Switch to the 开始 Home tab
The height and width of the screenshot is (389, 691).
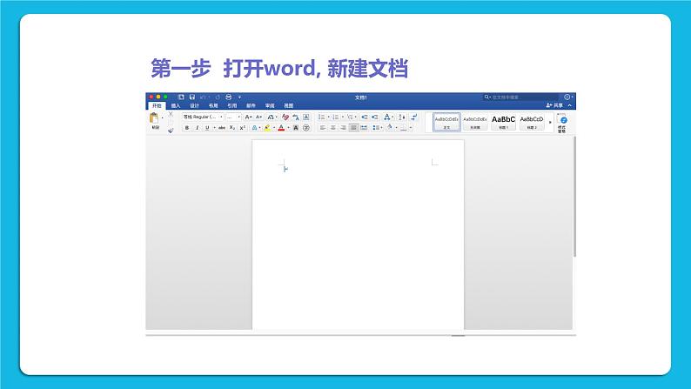157,105
